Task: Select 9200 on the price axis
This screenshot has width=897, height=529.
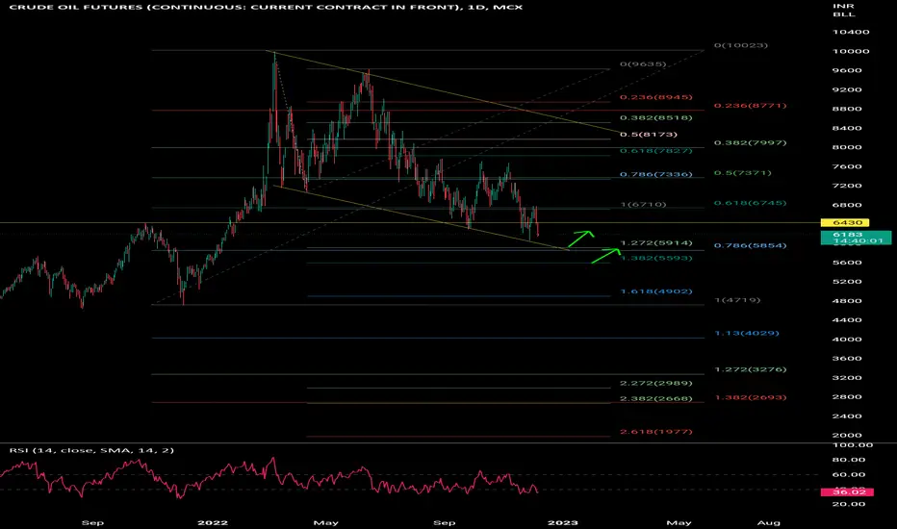Action: tap(847, 89)
